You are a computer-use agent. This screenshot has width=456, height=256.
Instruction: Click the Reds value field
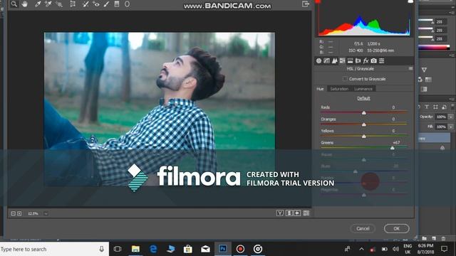pyautogui.click(x=393, y=107)
